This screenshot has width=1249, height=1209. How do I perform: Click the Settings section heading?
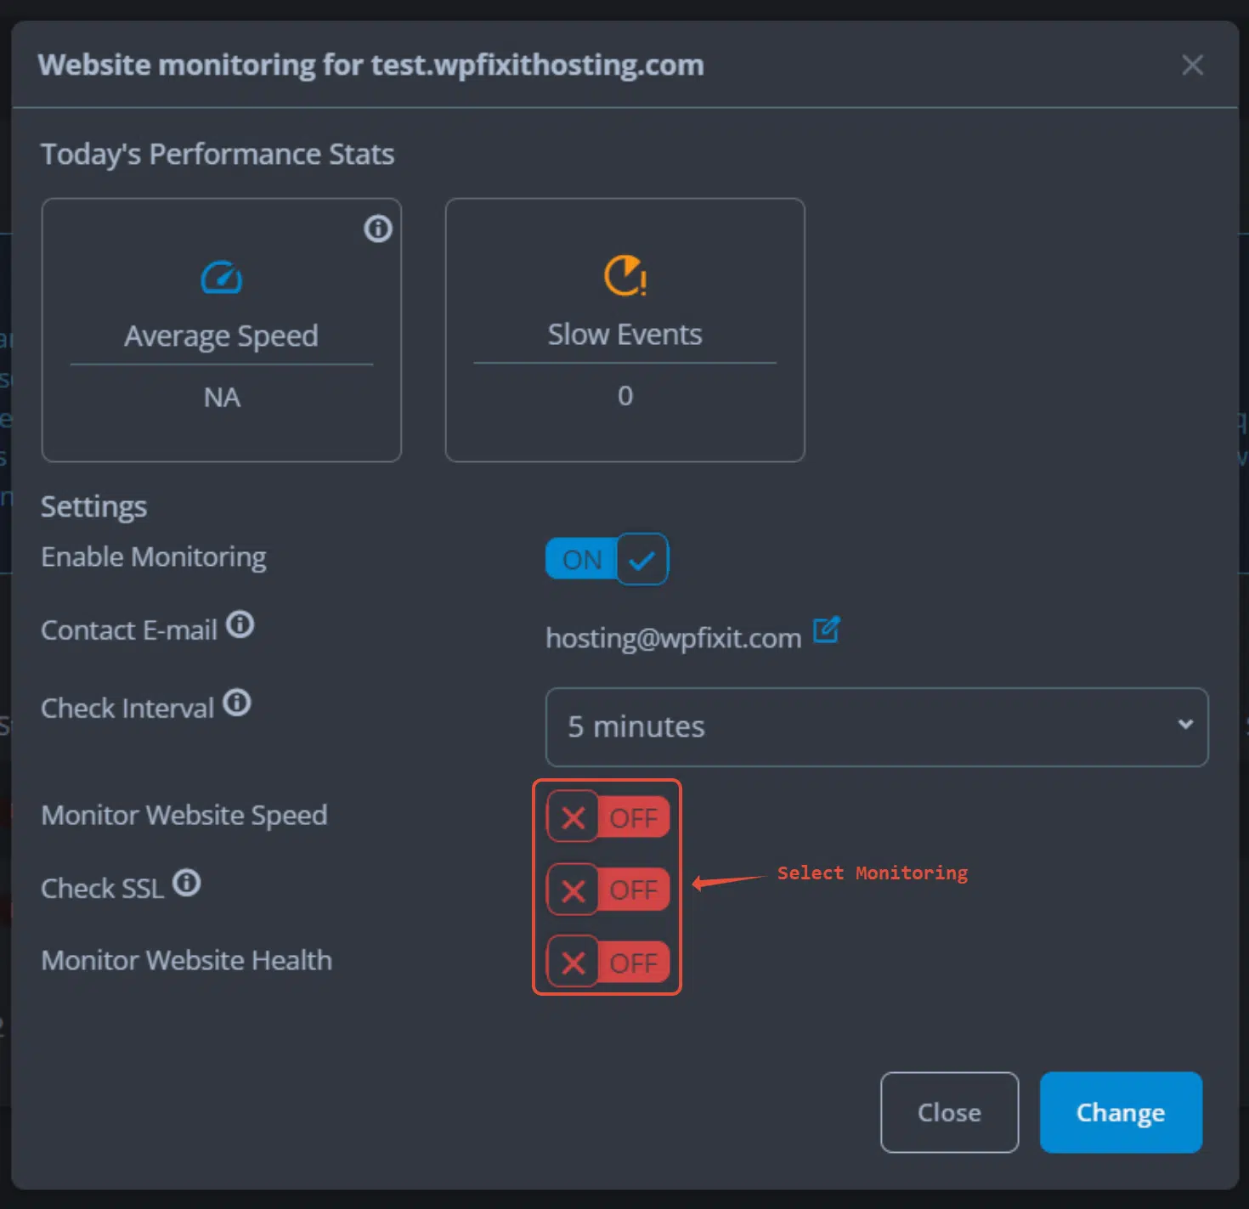point(93,507)
